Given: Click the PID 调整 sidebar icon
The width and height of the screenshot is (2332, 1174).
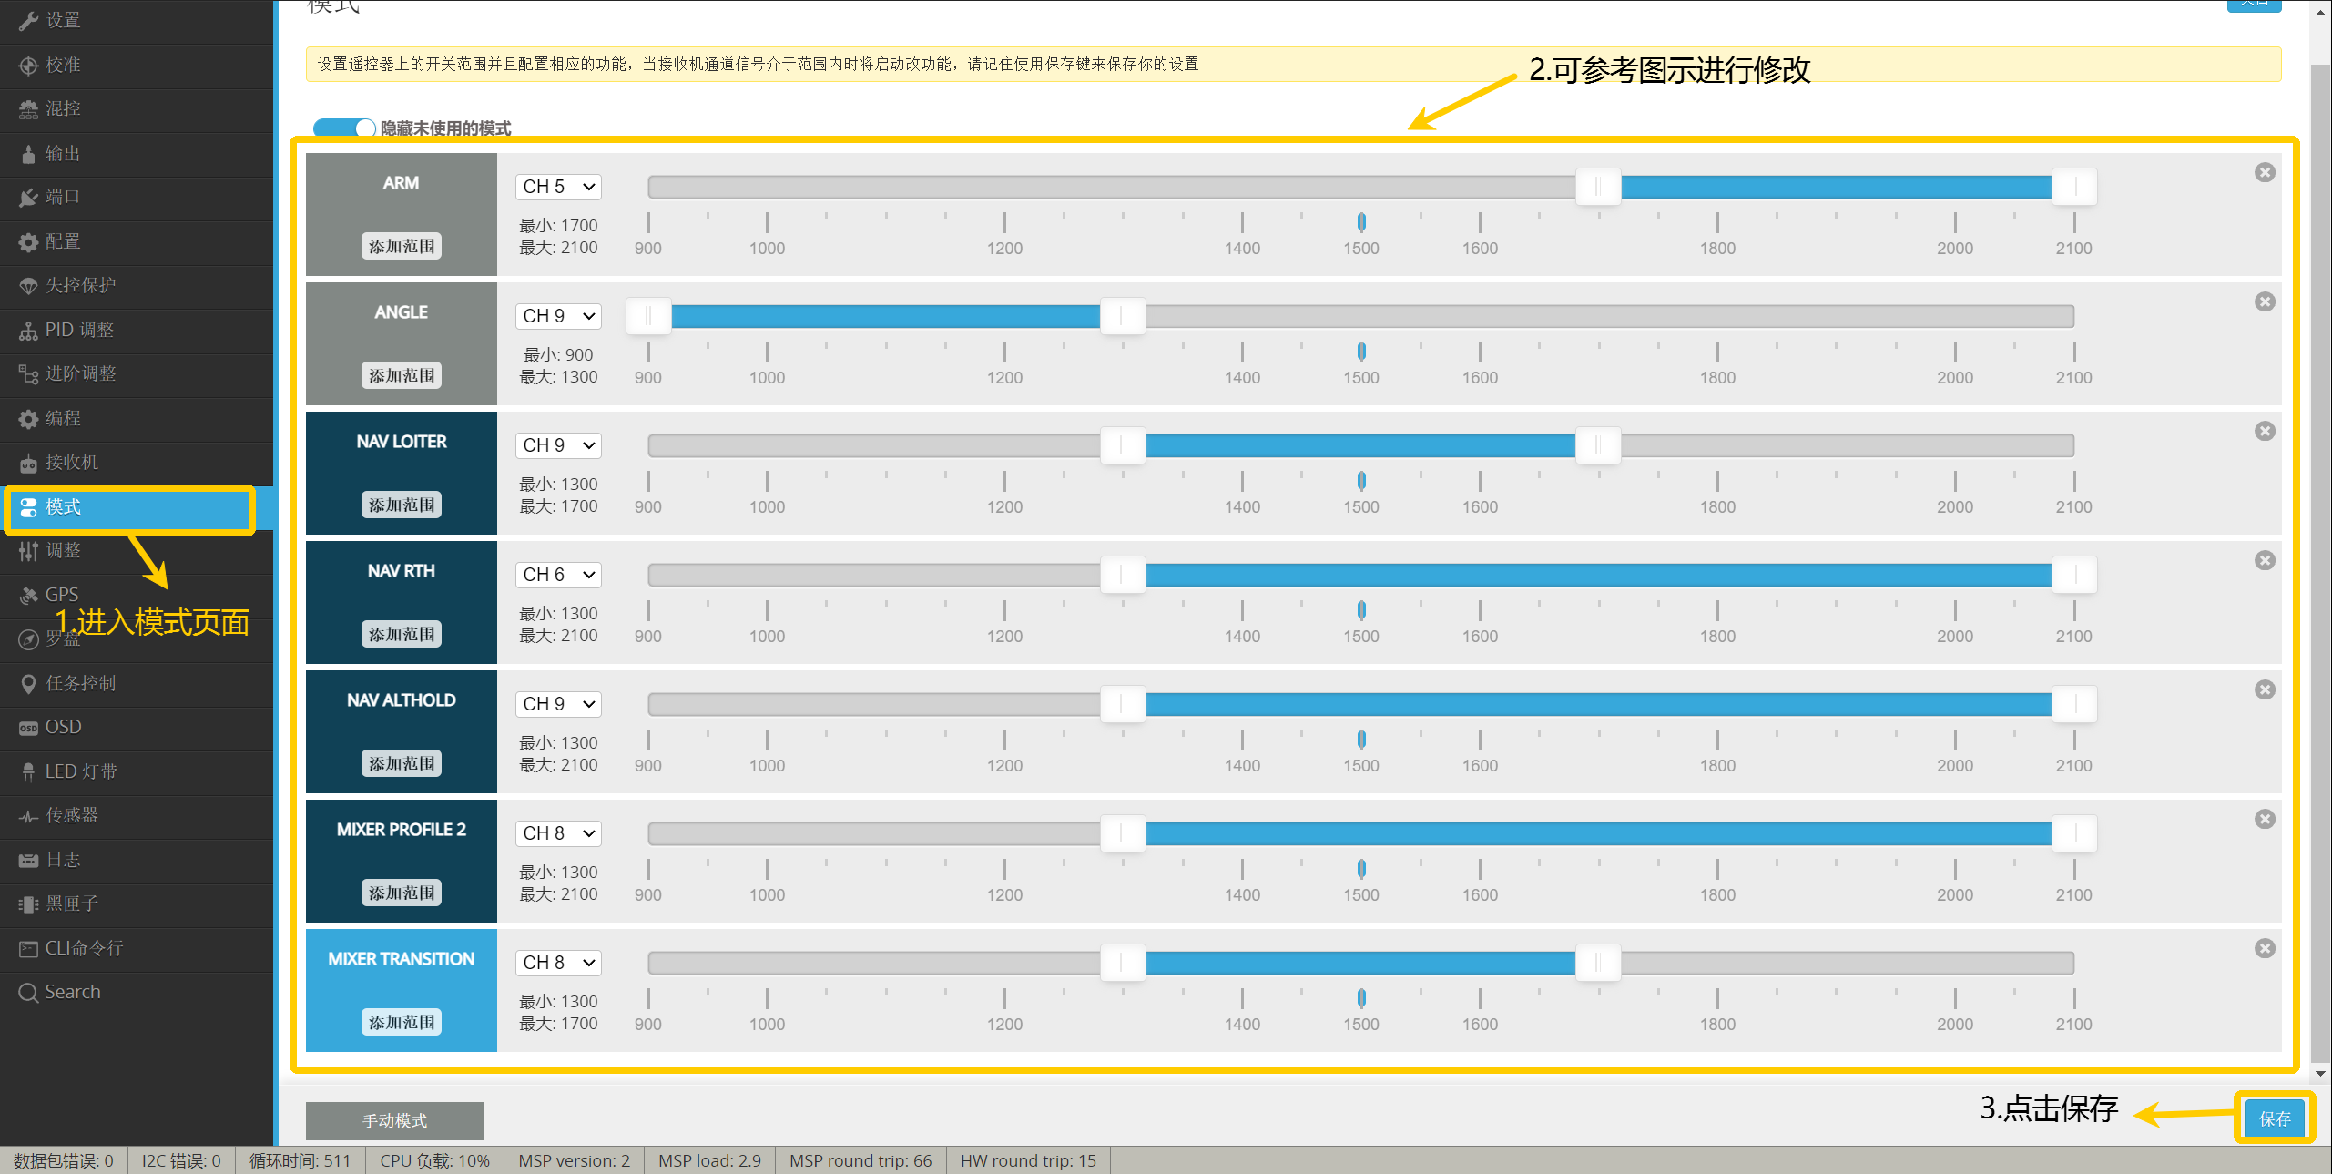Looking at the screenshot, I should 28,331.
